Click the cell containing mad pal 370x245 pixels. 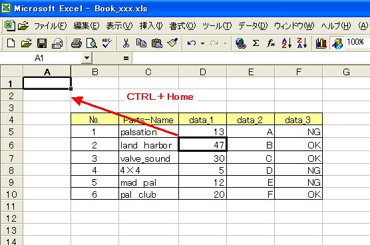pyautogui.click(x=148, y=182)
